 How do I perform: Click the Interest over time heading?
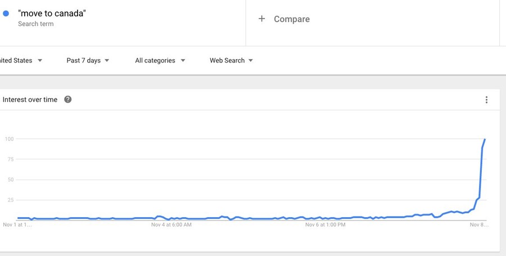click(x=30, y=100)
